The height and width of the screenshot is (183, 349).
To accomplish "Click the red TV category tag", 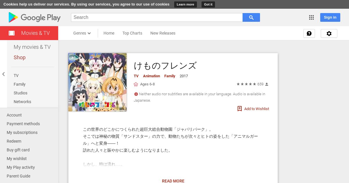I will tap(136, 76).
